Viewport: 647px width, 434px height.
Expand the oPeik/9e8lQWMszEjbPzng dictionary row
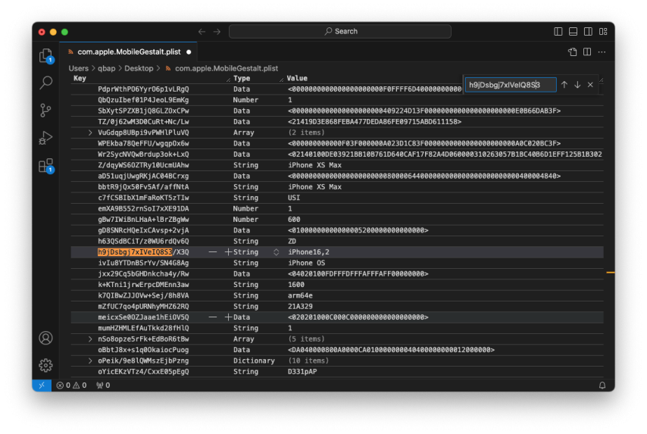click(x=91, y=361)
